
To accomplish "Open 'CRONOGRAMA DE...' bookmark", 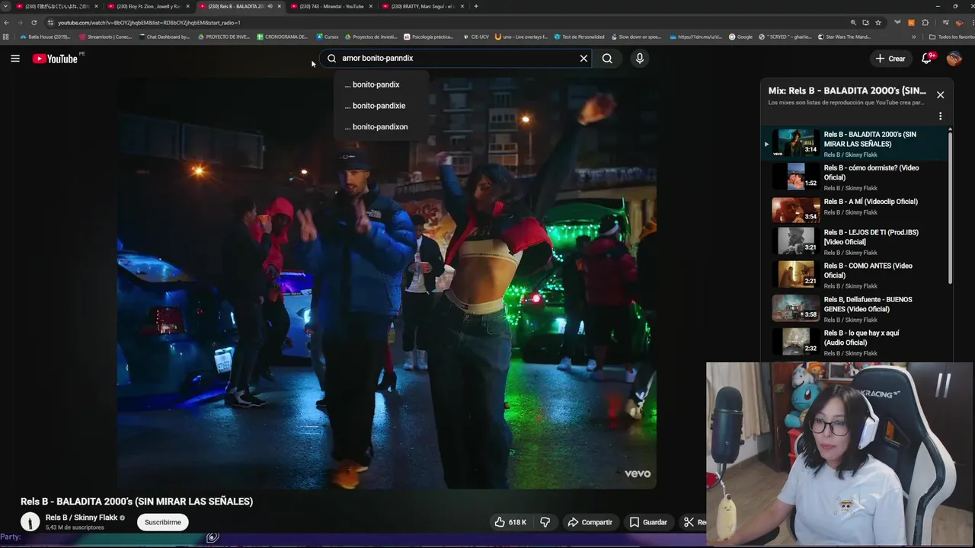I will pos(282,37).
